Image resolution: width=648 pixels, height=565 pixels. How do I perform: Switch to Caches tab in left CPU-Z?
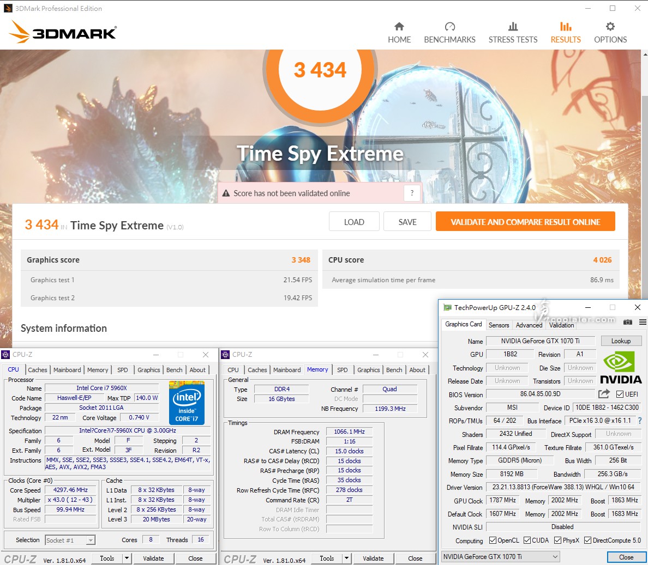tap(38, 370)
